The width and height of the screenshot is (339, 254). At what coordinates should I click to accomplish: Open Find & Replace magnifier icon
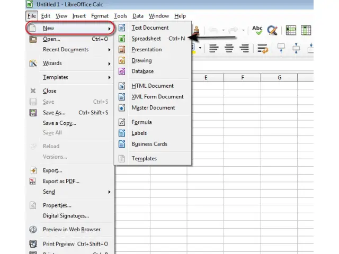click(x=272, y=30)
